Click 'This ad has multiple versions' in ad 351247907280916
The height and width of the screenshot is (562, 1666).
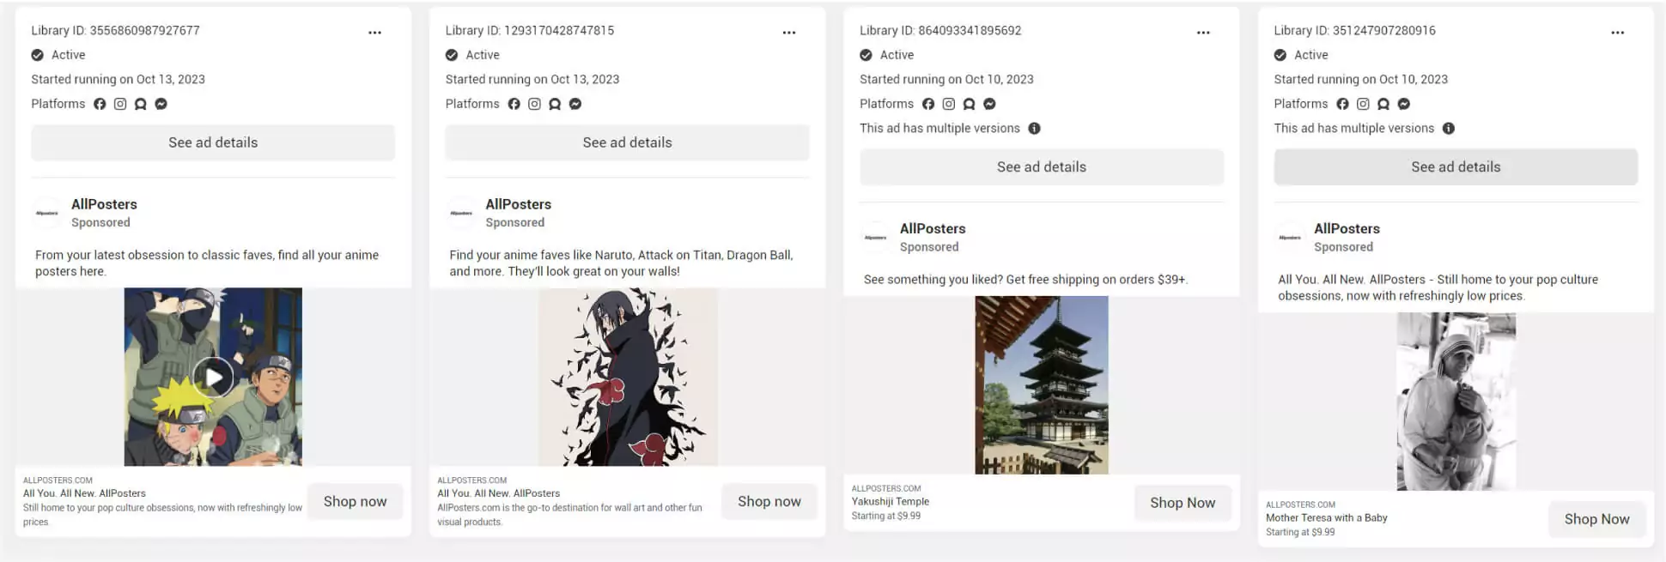(x=1354, y=129)
